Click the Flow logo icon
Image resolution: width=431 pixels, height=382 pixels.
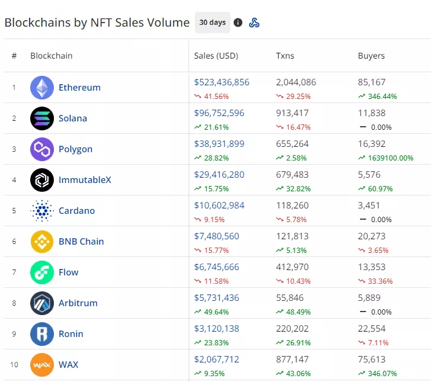tap(42, 272)
